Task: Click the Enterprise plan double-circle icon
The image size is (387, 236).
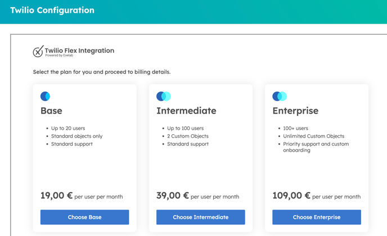Action: coord(280,96)
